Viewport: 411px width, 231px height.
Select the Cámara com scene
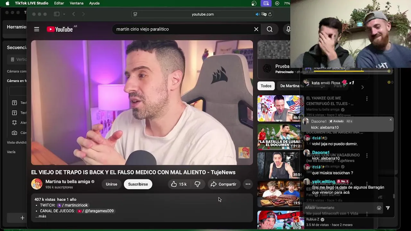tap(17, 71)
